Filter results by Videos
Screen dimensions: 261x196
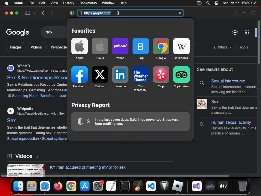[36, 47]
